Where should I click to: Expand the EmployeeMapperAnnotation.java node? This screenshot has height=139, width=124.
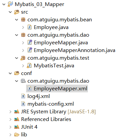(23, 50)
